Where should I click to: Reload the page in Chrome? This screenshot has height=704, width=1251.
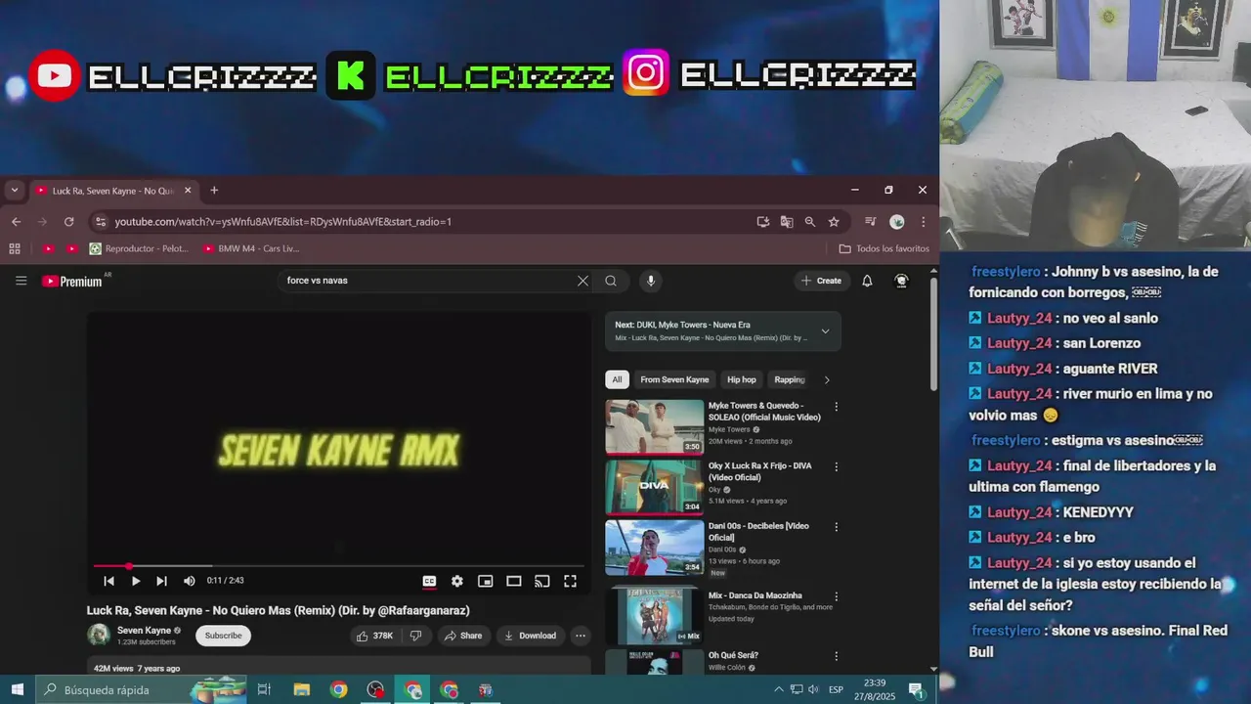click(x=68, y=222)
